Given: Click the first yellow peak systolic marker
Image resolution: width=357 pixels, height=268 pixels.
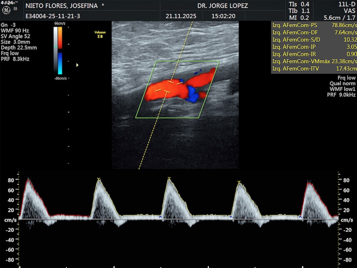Looking at the screenshot, I should click(x=99, y=179).
